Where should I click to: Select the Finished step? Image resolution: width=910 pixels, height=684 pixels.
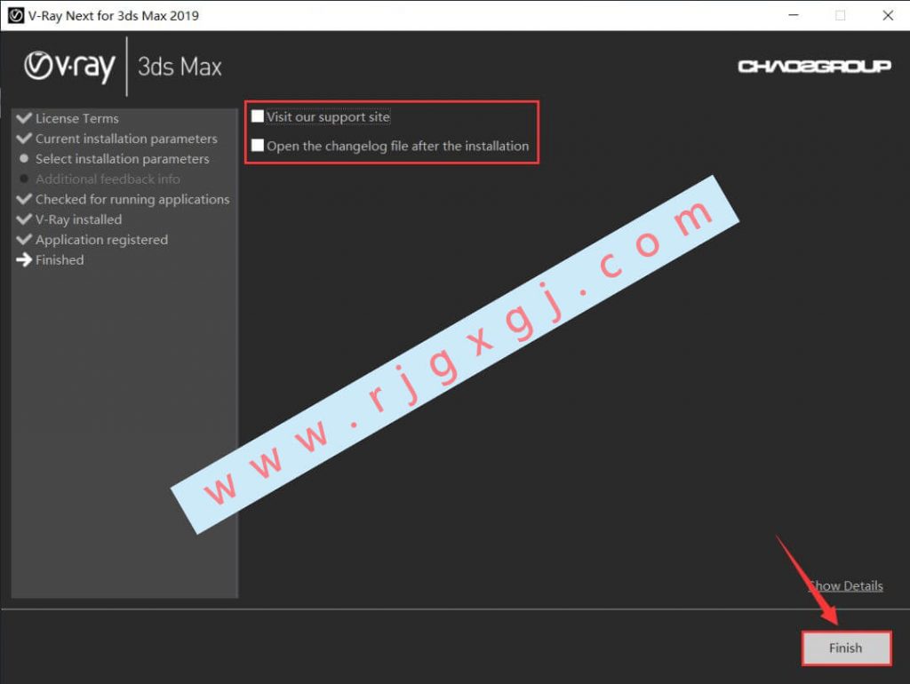(x=60, y=260)
